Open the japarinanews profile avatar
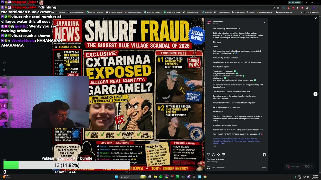Viewport: 321px width, 180px height. 209,22
